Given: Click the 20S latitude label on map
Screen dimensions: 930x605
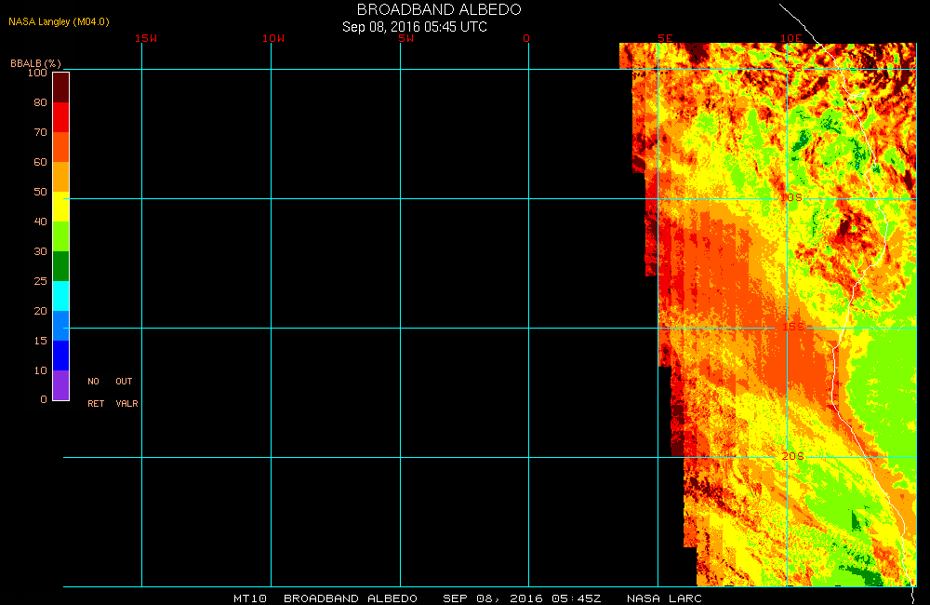Looking at the screenshot, I should (x=792, y=456).
